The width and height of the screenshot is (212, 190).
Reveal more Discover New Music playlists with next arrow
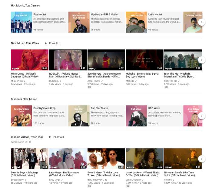pos(202,116)
